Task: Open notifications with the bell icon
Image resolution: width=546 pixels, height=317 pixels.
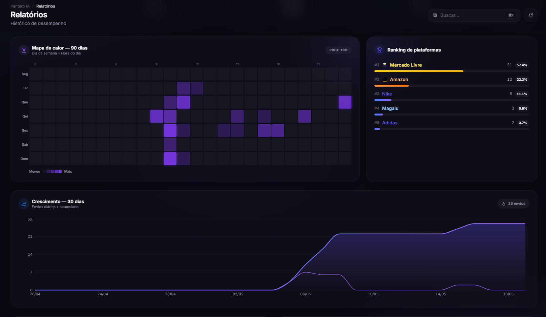Action: [x=531, y=15]
